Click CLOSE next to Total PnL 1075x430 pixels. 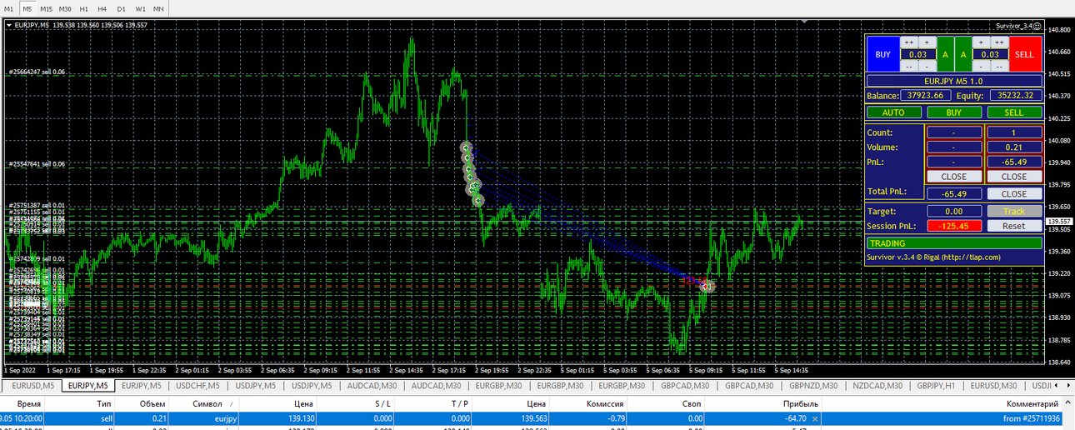pos(1014,193)
